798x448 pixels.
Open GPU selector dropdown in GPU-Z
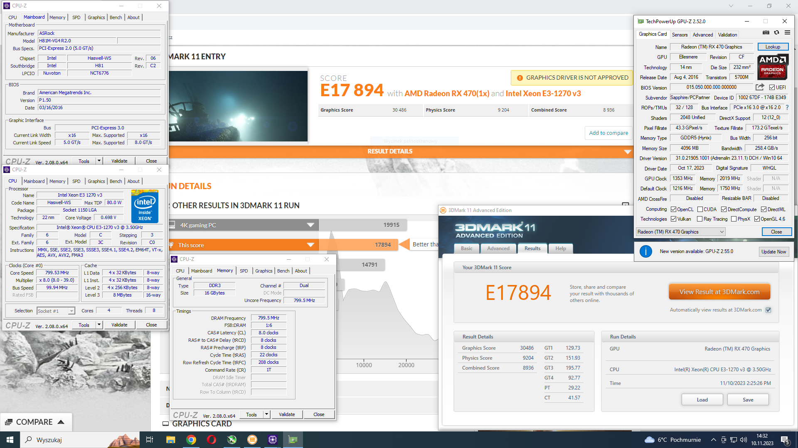(x=681, y=232)
